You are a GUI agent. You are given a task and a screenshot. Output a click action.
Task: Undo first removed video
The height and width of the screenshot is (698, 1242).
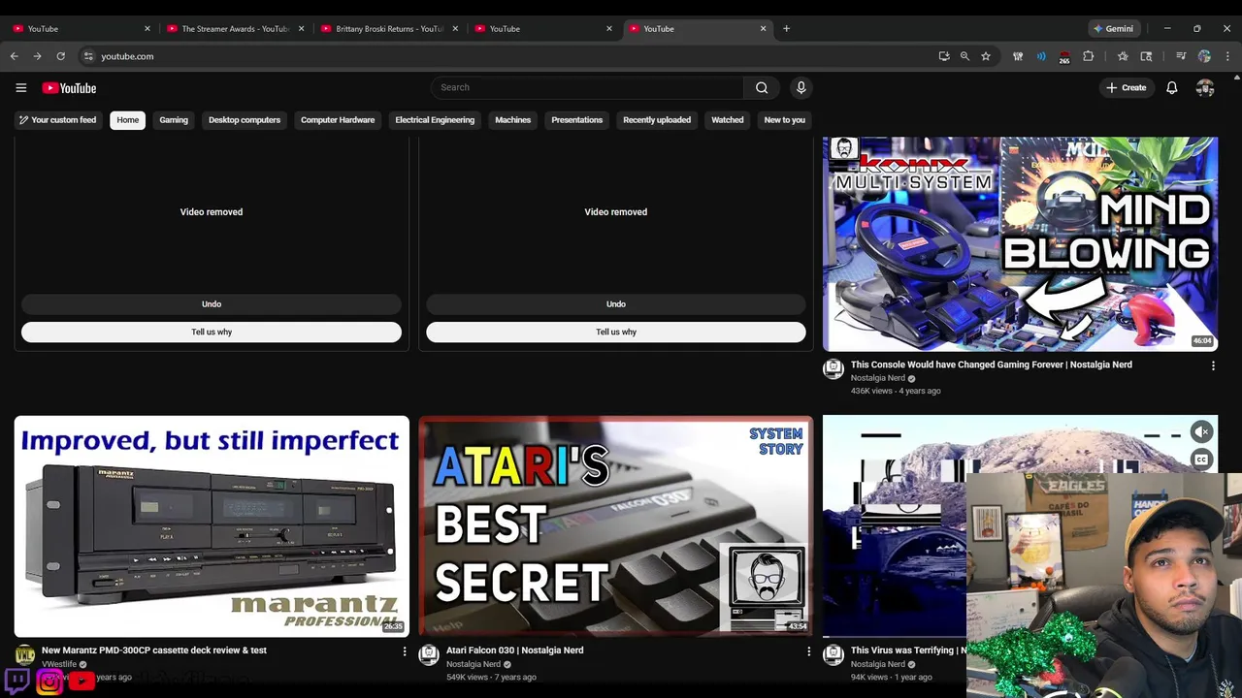(x=212, y=304)
